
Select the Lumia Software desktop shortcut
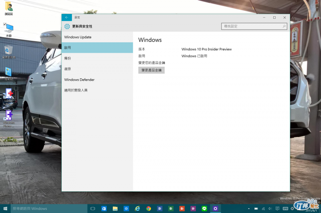pyautogui.click(x=8, y=97)
